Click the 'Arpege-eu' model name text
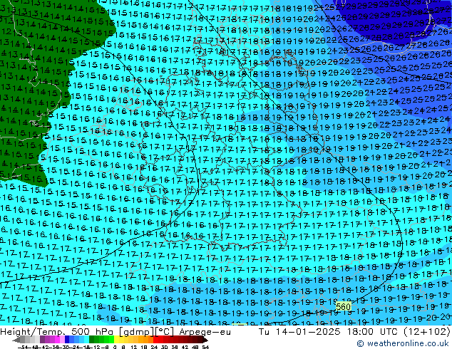 coord(205,332)
